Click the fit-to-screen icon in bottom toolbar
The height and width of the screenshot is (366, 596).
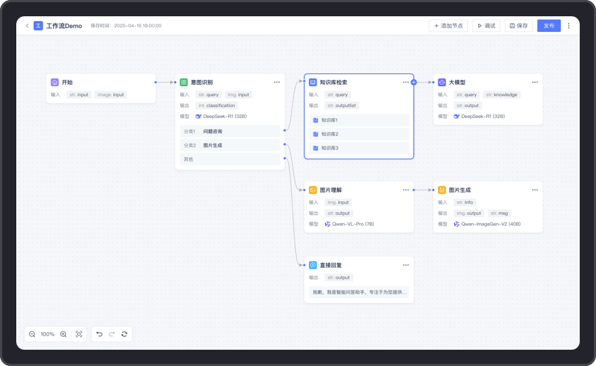(x=79, y=334)
